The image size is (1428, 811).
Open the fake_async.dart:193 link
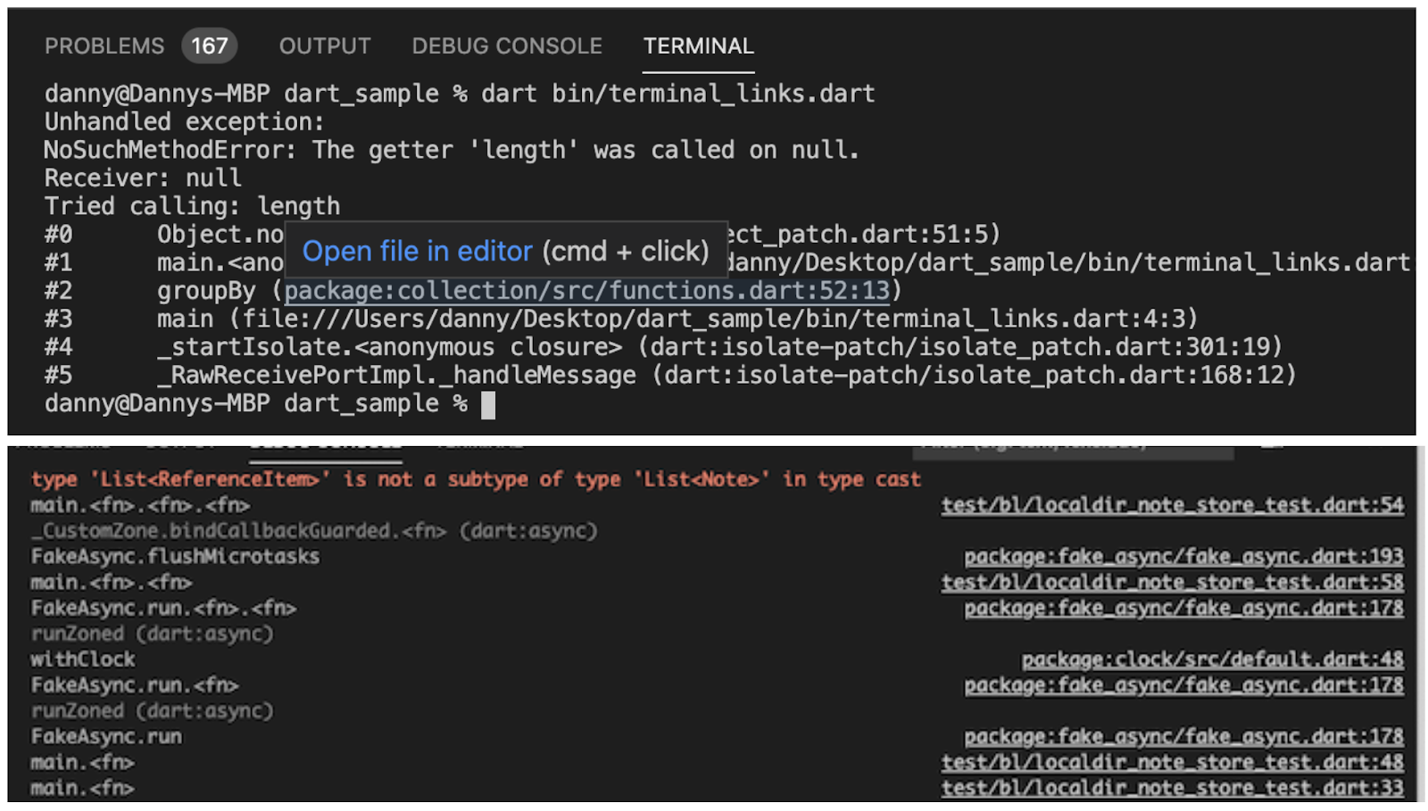(1183, 558)
